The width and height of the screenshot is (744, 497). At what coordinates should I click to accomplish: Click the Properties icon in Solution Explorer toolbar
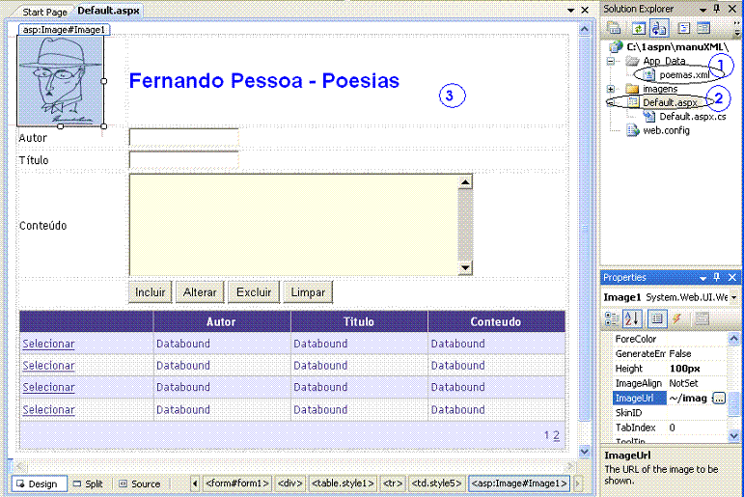(614, 29)
